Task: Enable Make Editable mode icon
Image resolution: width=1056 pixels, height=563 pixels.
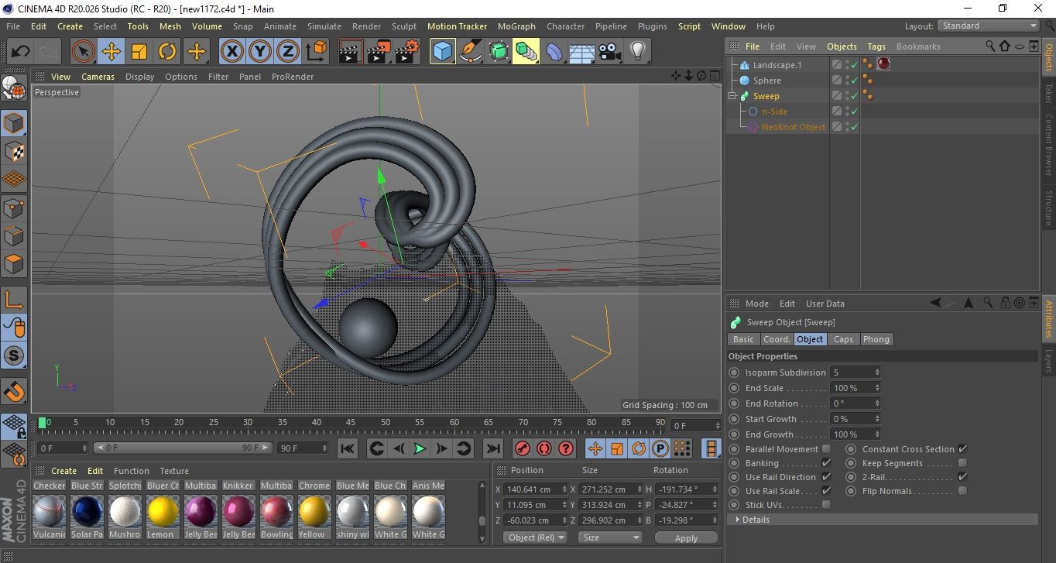Action: click(x=14, y=88)
